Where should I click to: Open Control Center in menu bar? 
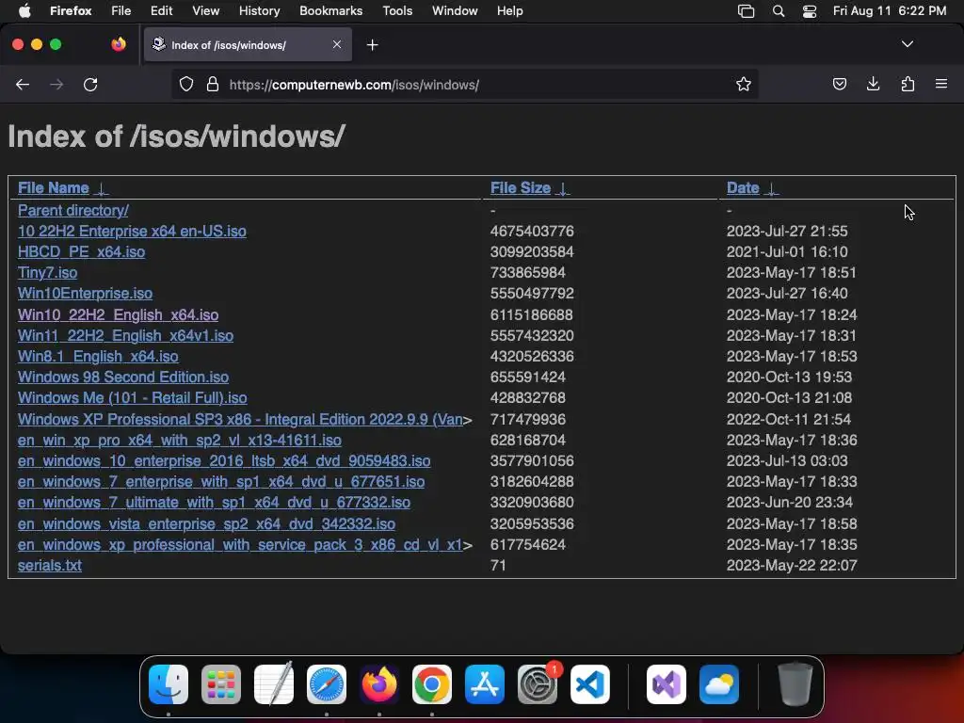810,11
